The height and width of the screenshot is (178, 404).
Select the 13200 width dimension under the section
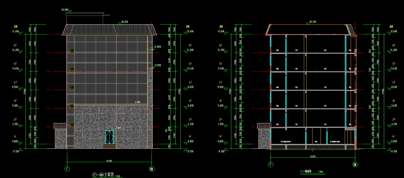tap(312, 156)
